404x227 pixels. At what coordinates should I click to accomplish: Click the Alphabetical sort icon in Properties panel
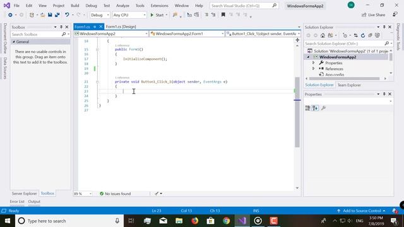click(315, 108)
